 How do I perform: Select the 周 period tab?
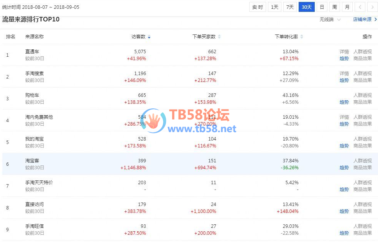(335, 7)
